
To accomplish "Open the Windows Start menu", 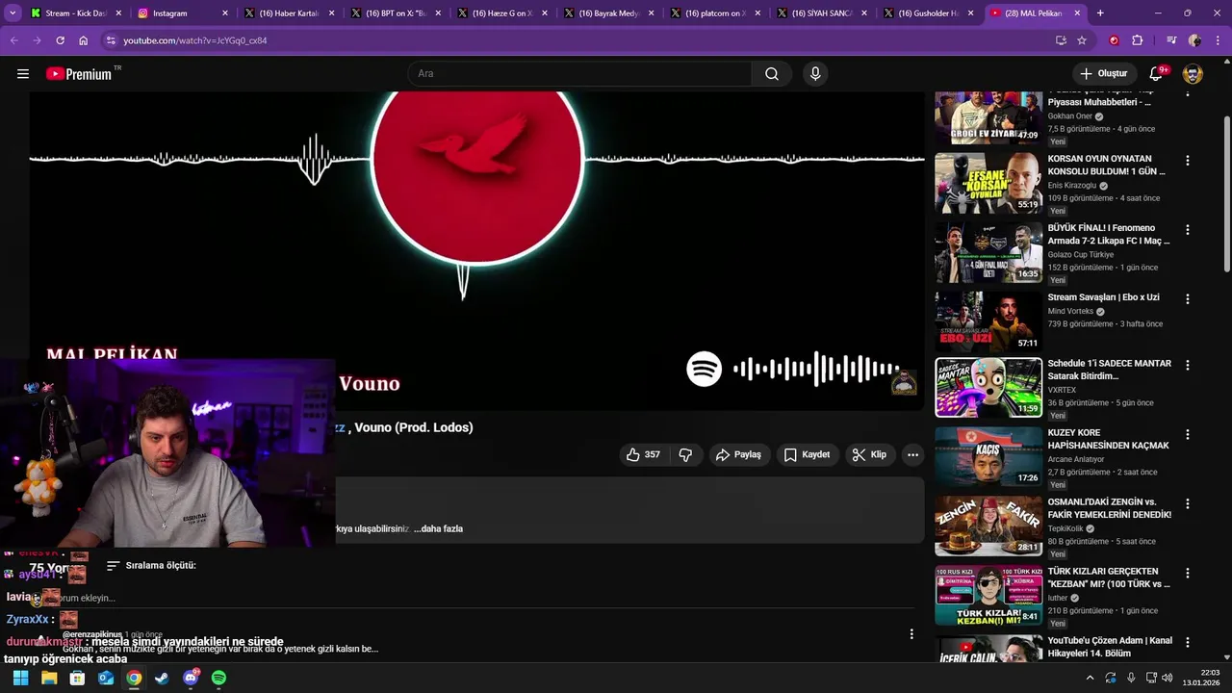I will [20, 678].
